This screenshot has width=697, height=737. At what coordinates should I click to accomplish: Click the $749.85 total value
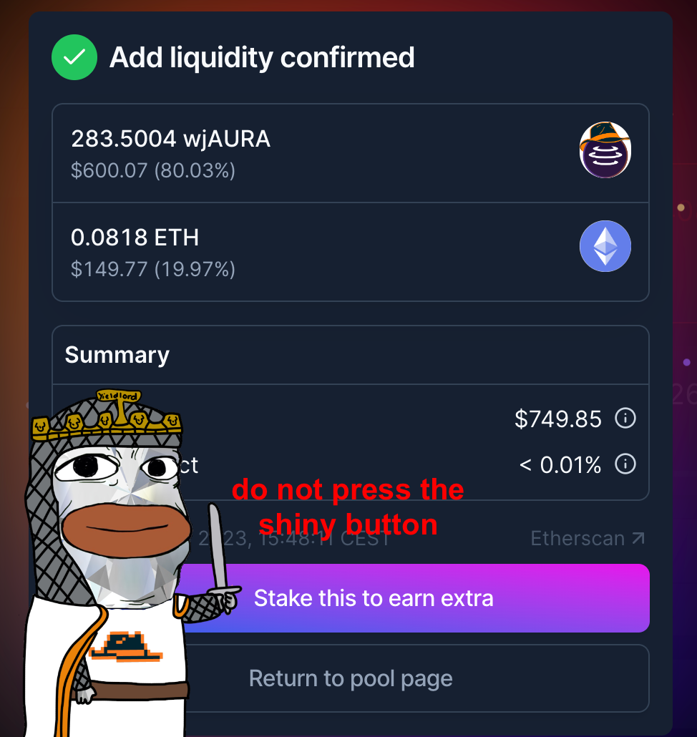[558, 419]
